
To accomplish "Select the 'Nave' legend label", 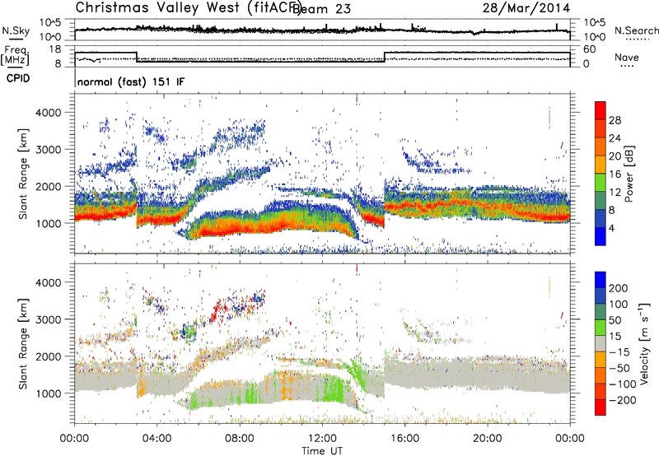I will coord(627,57).
